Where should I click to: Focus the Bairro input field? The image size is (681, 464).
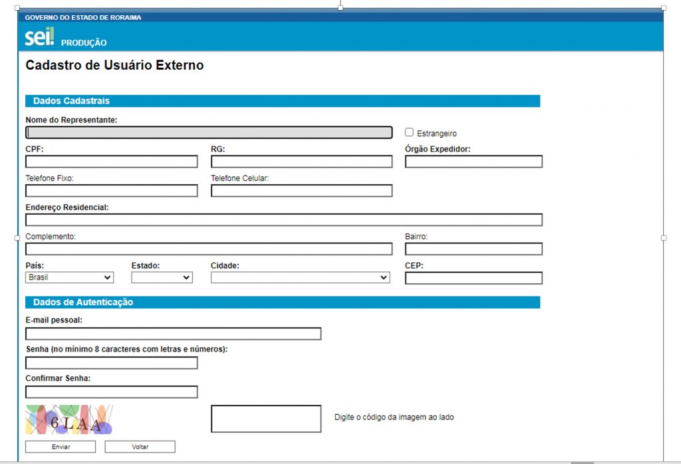coord(474,249)
